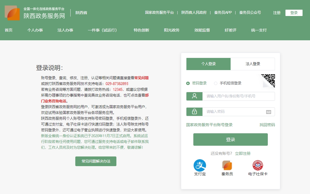Viewport: 310px width, 194px height.
Task: Click the 常见问题解决办法 button
Action: [96, 161]
